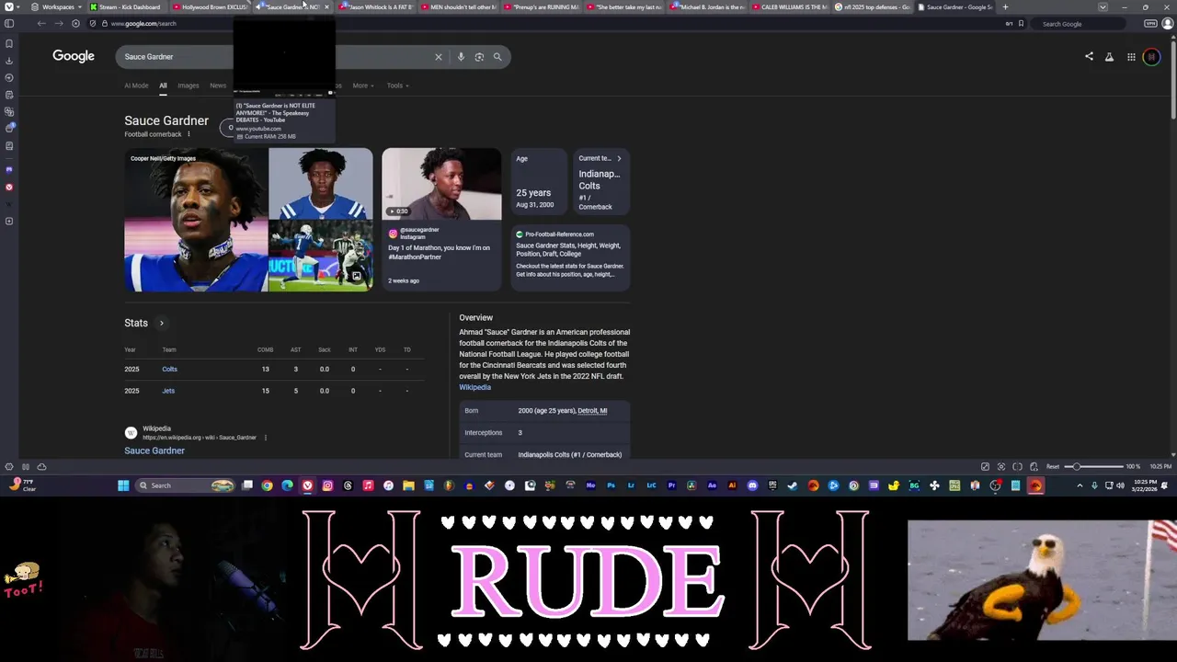
Task: Open the browser profile avatar icon
Action: 1169,23
